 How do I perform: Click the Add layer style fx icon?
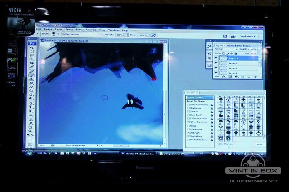point(224,77)
